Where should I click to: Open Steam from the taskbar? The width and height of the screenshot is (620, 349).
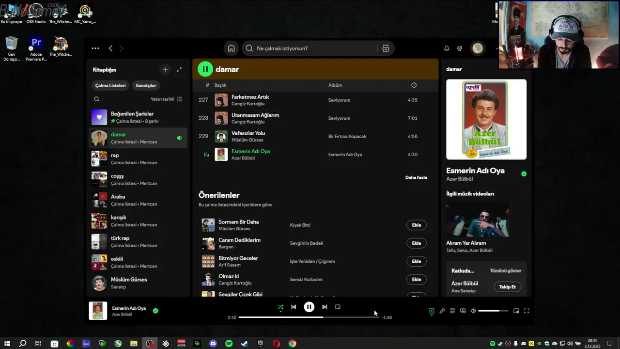[x=245, y=344]
